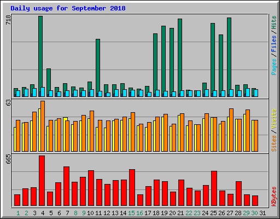Click the green Hits bar for day 11
This screenshot has width=280, height=219.
pos(98,68)
